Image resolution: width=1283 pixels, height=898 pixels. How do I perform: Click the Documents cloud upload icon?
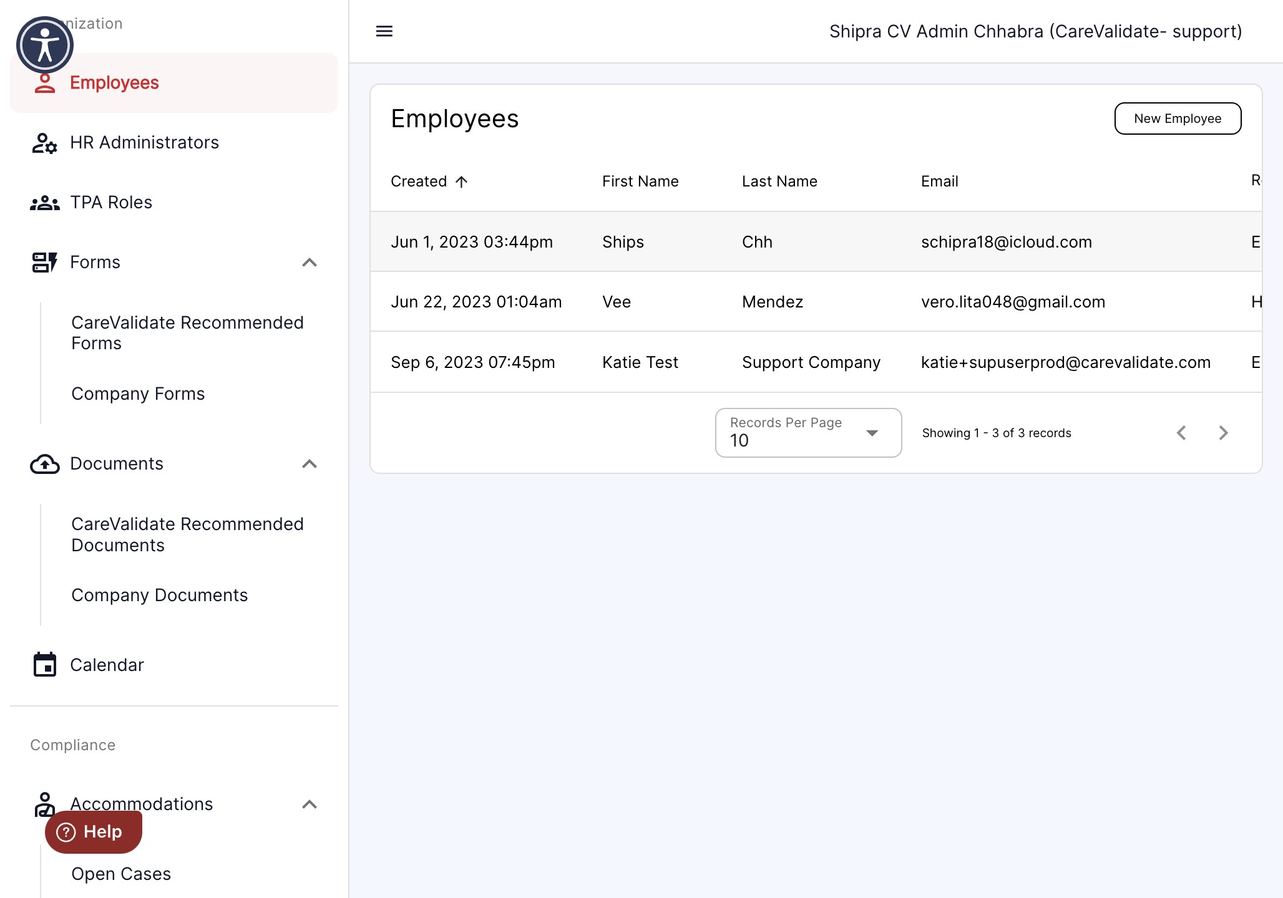pos(45,464)
